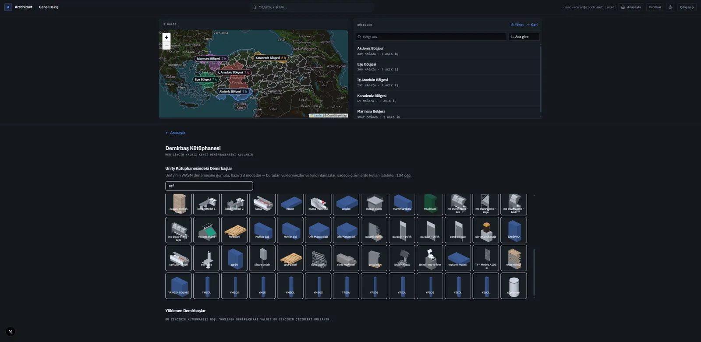Click the Çıkış yap logout button
This screenshot has width=701, height=342.
pos(687,7)
